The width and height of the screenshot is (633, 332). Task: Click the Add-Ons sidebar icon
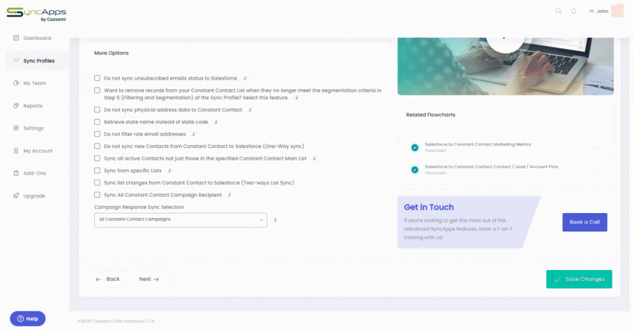[16, 173]
